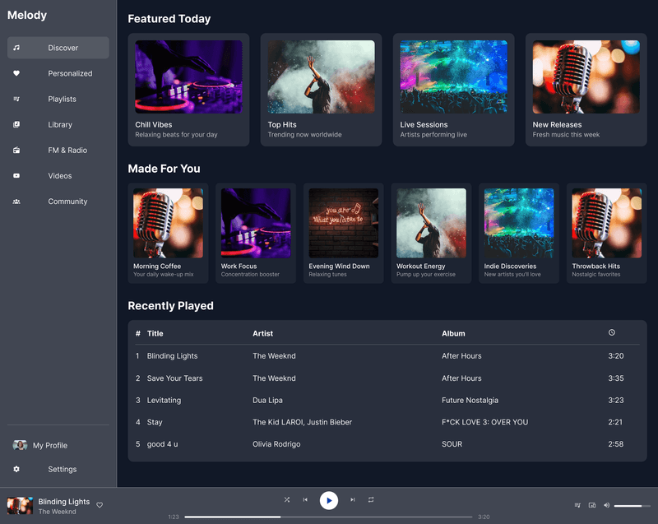The width and height of the screenshot is (658, 524).
Task: Open the queue icon in the player bar
Action: [x=578, y=505]
